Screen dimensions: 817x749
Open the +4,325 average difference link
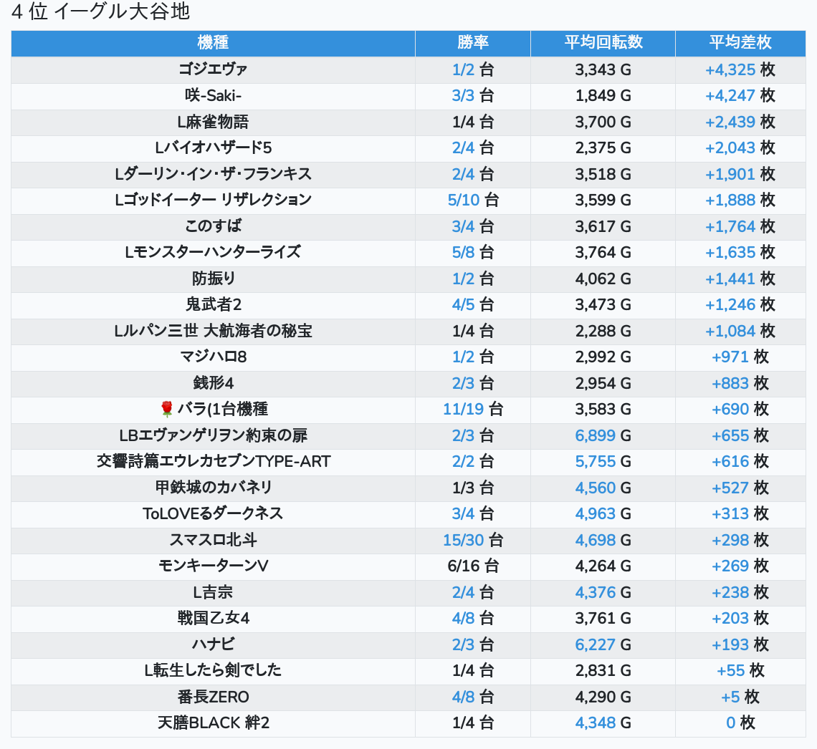coord(730,69)
